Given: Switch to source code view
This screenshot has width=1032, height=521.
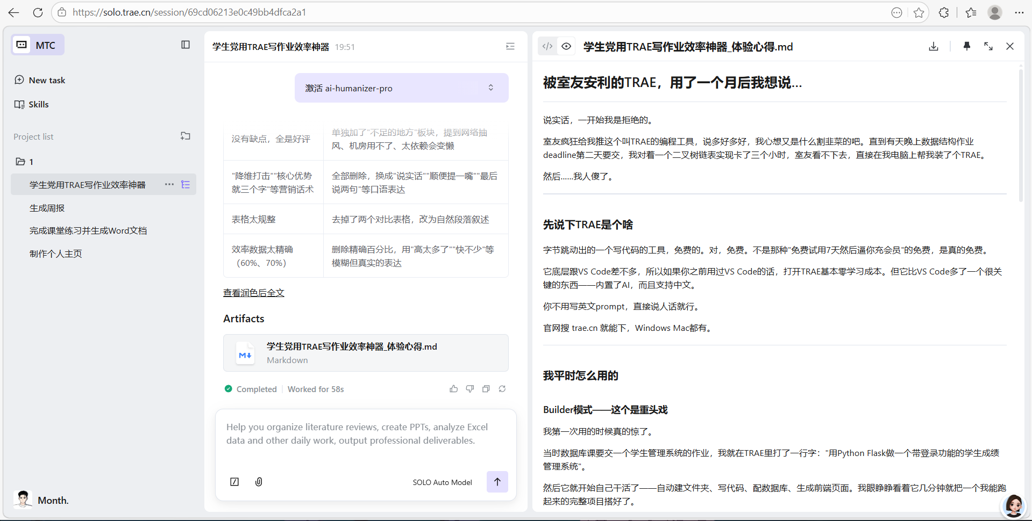Looking at the screenshot, I should click(547, 46).
